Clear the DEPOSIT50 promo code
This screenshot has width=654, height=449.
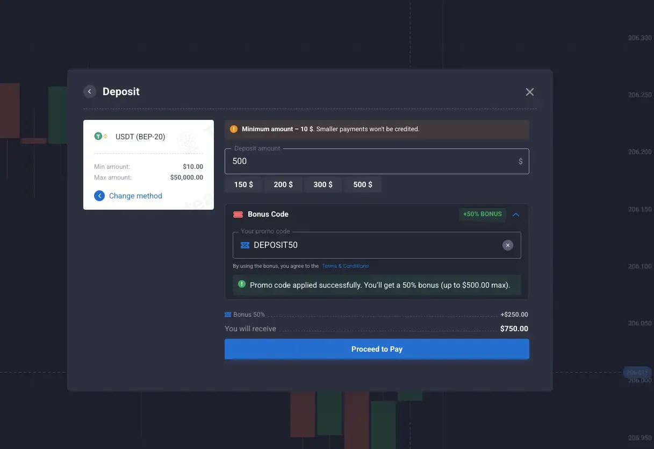[x=508, y=245]
